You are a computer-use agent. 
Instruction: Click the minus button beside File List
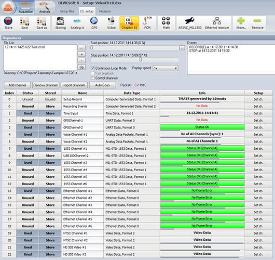click(x=81, y=60)
